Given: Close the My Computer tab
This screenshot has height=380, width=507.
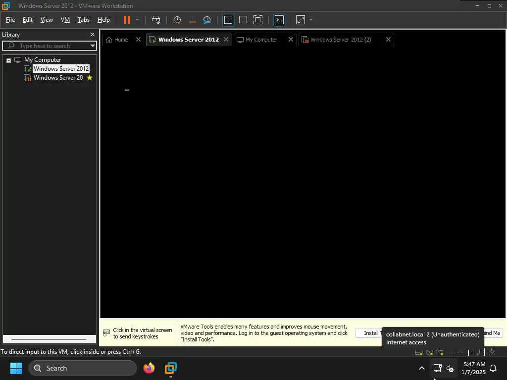Looking at the screenshot, I should 291,40.
